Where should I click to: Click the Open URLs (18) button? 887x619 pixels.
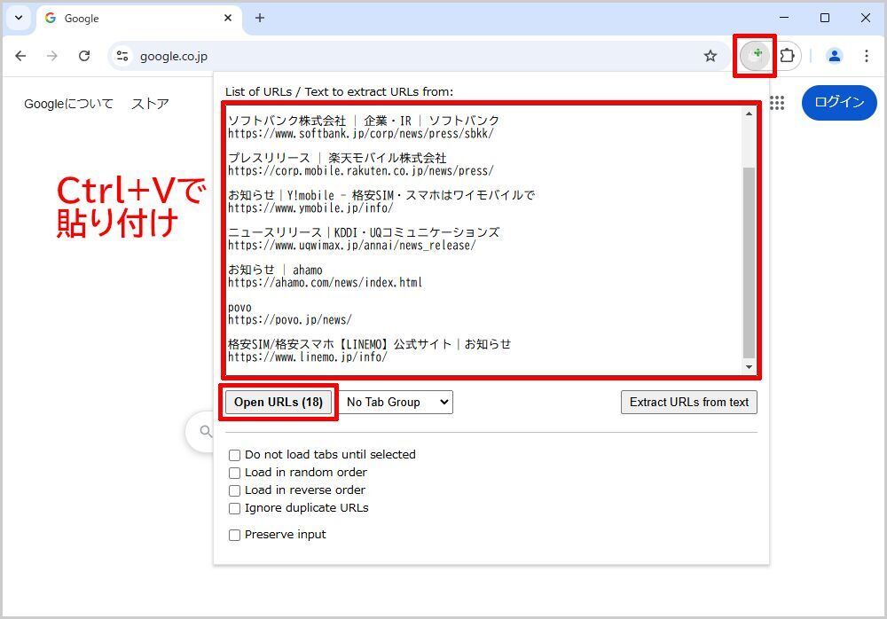pos(279,403)
